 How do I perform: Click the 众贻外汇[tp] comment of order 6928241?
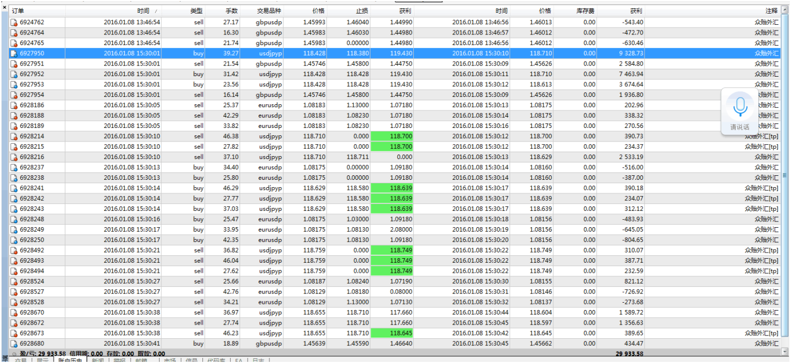[762, 188]
